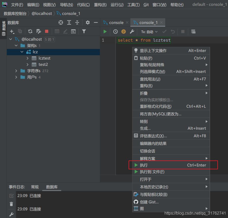The image size is (228, 218).
Task: Toggle 编辑器内的结果 in context menu
Action: tap(153, 144)
